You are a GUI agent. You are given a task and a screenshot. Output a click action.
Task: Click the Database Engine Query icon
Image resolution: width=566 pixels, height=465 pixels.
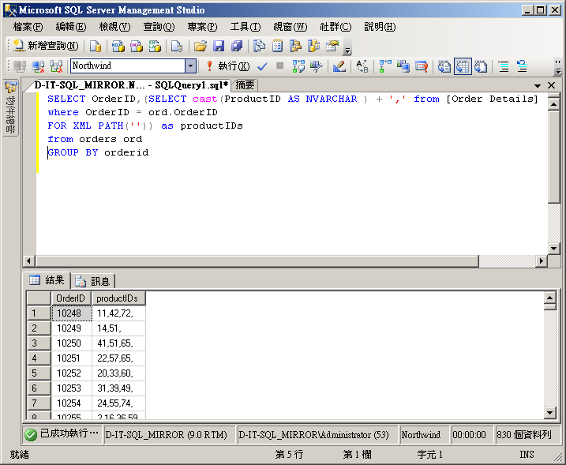click(96, 46)
